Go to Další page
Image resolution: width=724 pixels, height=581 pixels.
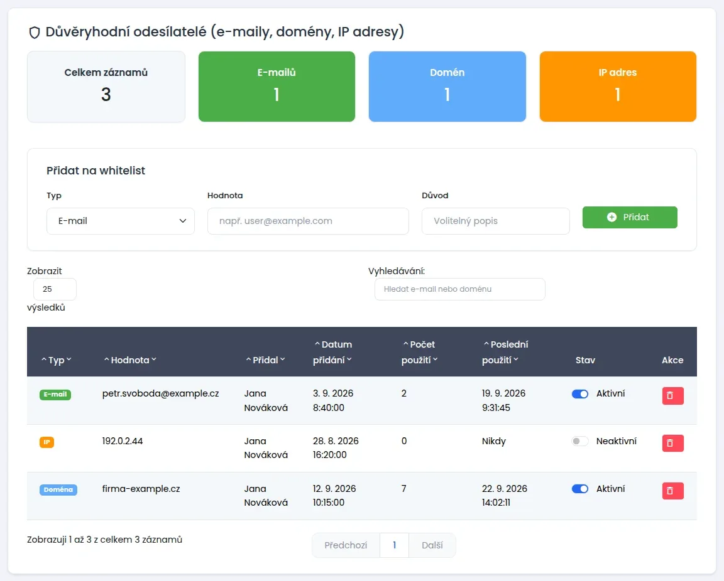432,545
